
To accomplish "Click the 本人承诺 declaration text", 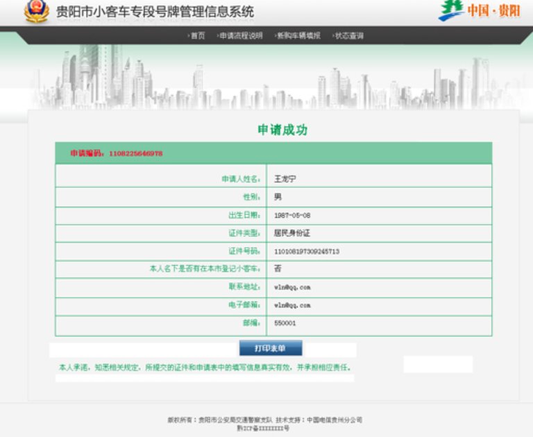I will [205, 368].
